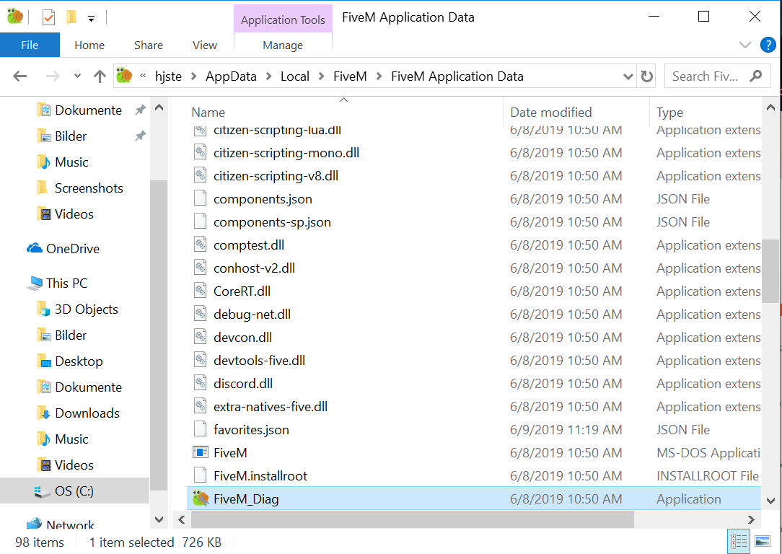Sort by the Name column header

coord(208,113)
